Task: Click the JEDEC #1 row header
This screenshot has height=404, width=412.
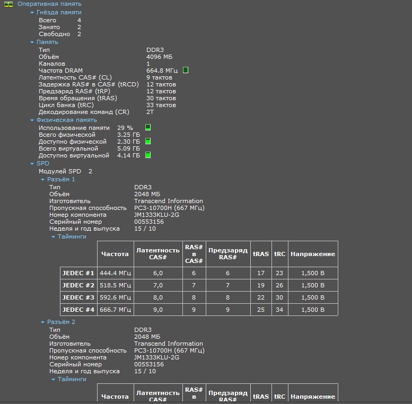Action: pos(78,273)
